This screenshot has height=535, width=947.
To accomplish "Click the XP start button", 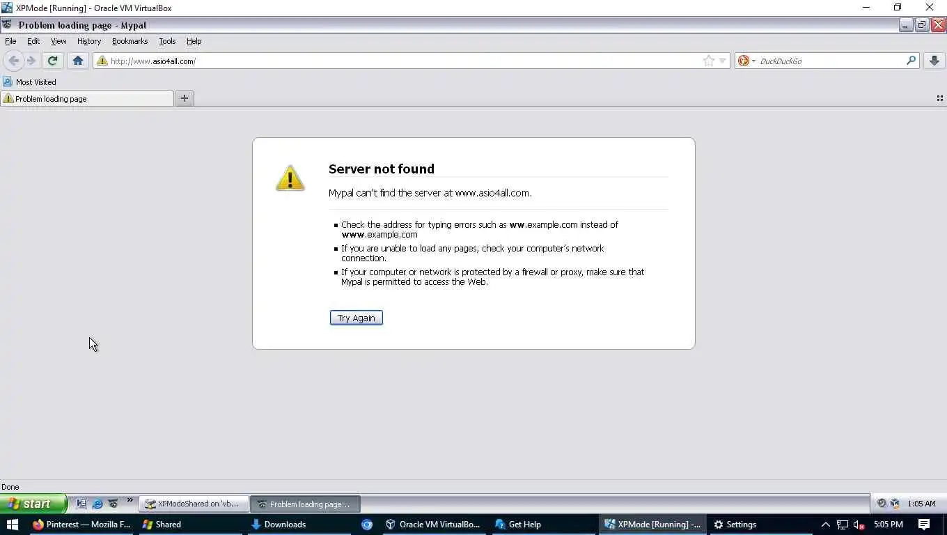I will click(33, 504).
